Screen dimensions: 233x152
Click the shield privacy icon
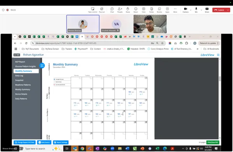(x=3, y=10)
